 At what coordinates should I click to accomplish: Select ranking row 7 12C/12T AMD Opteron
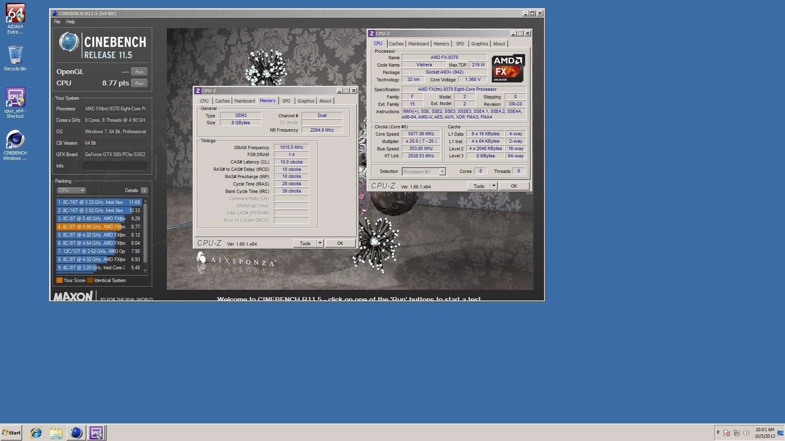click(99, 251)
